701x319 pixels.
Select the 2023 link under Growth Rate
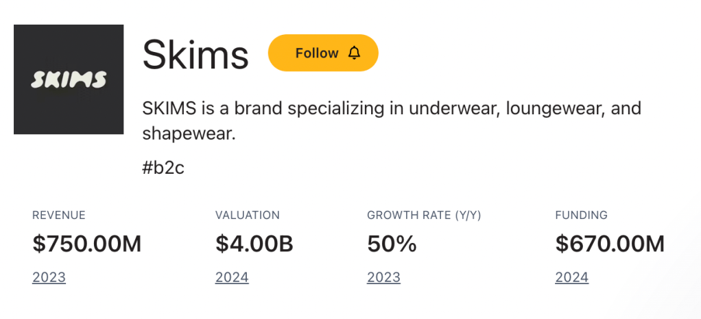pyautogui.click(x=383, y=277)
